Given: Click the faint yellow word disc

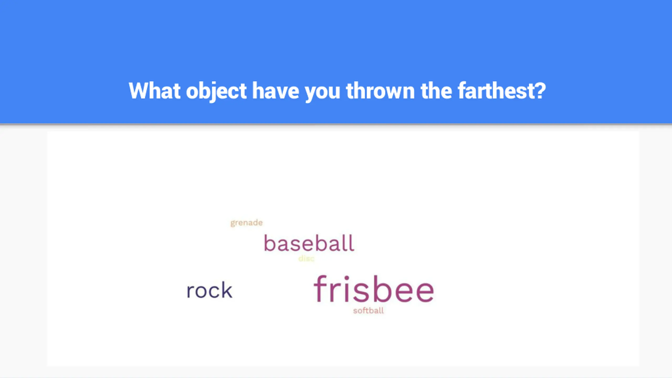Looking at the screenshot, I should click(x=306, y=259).
